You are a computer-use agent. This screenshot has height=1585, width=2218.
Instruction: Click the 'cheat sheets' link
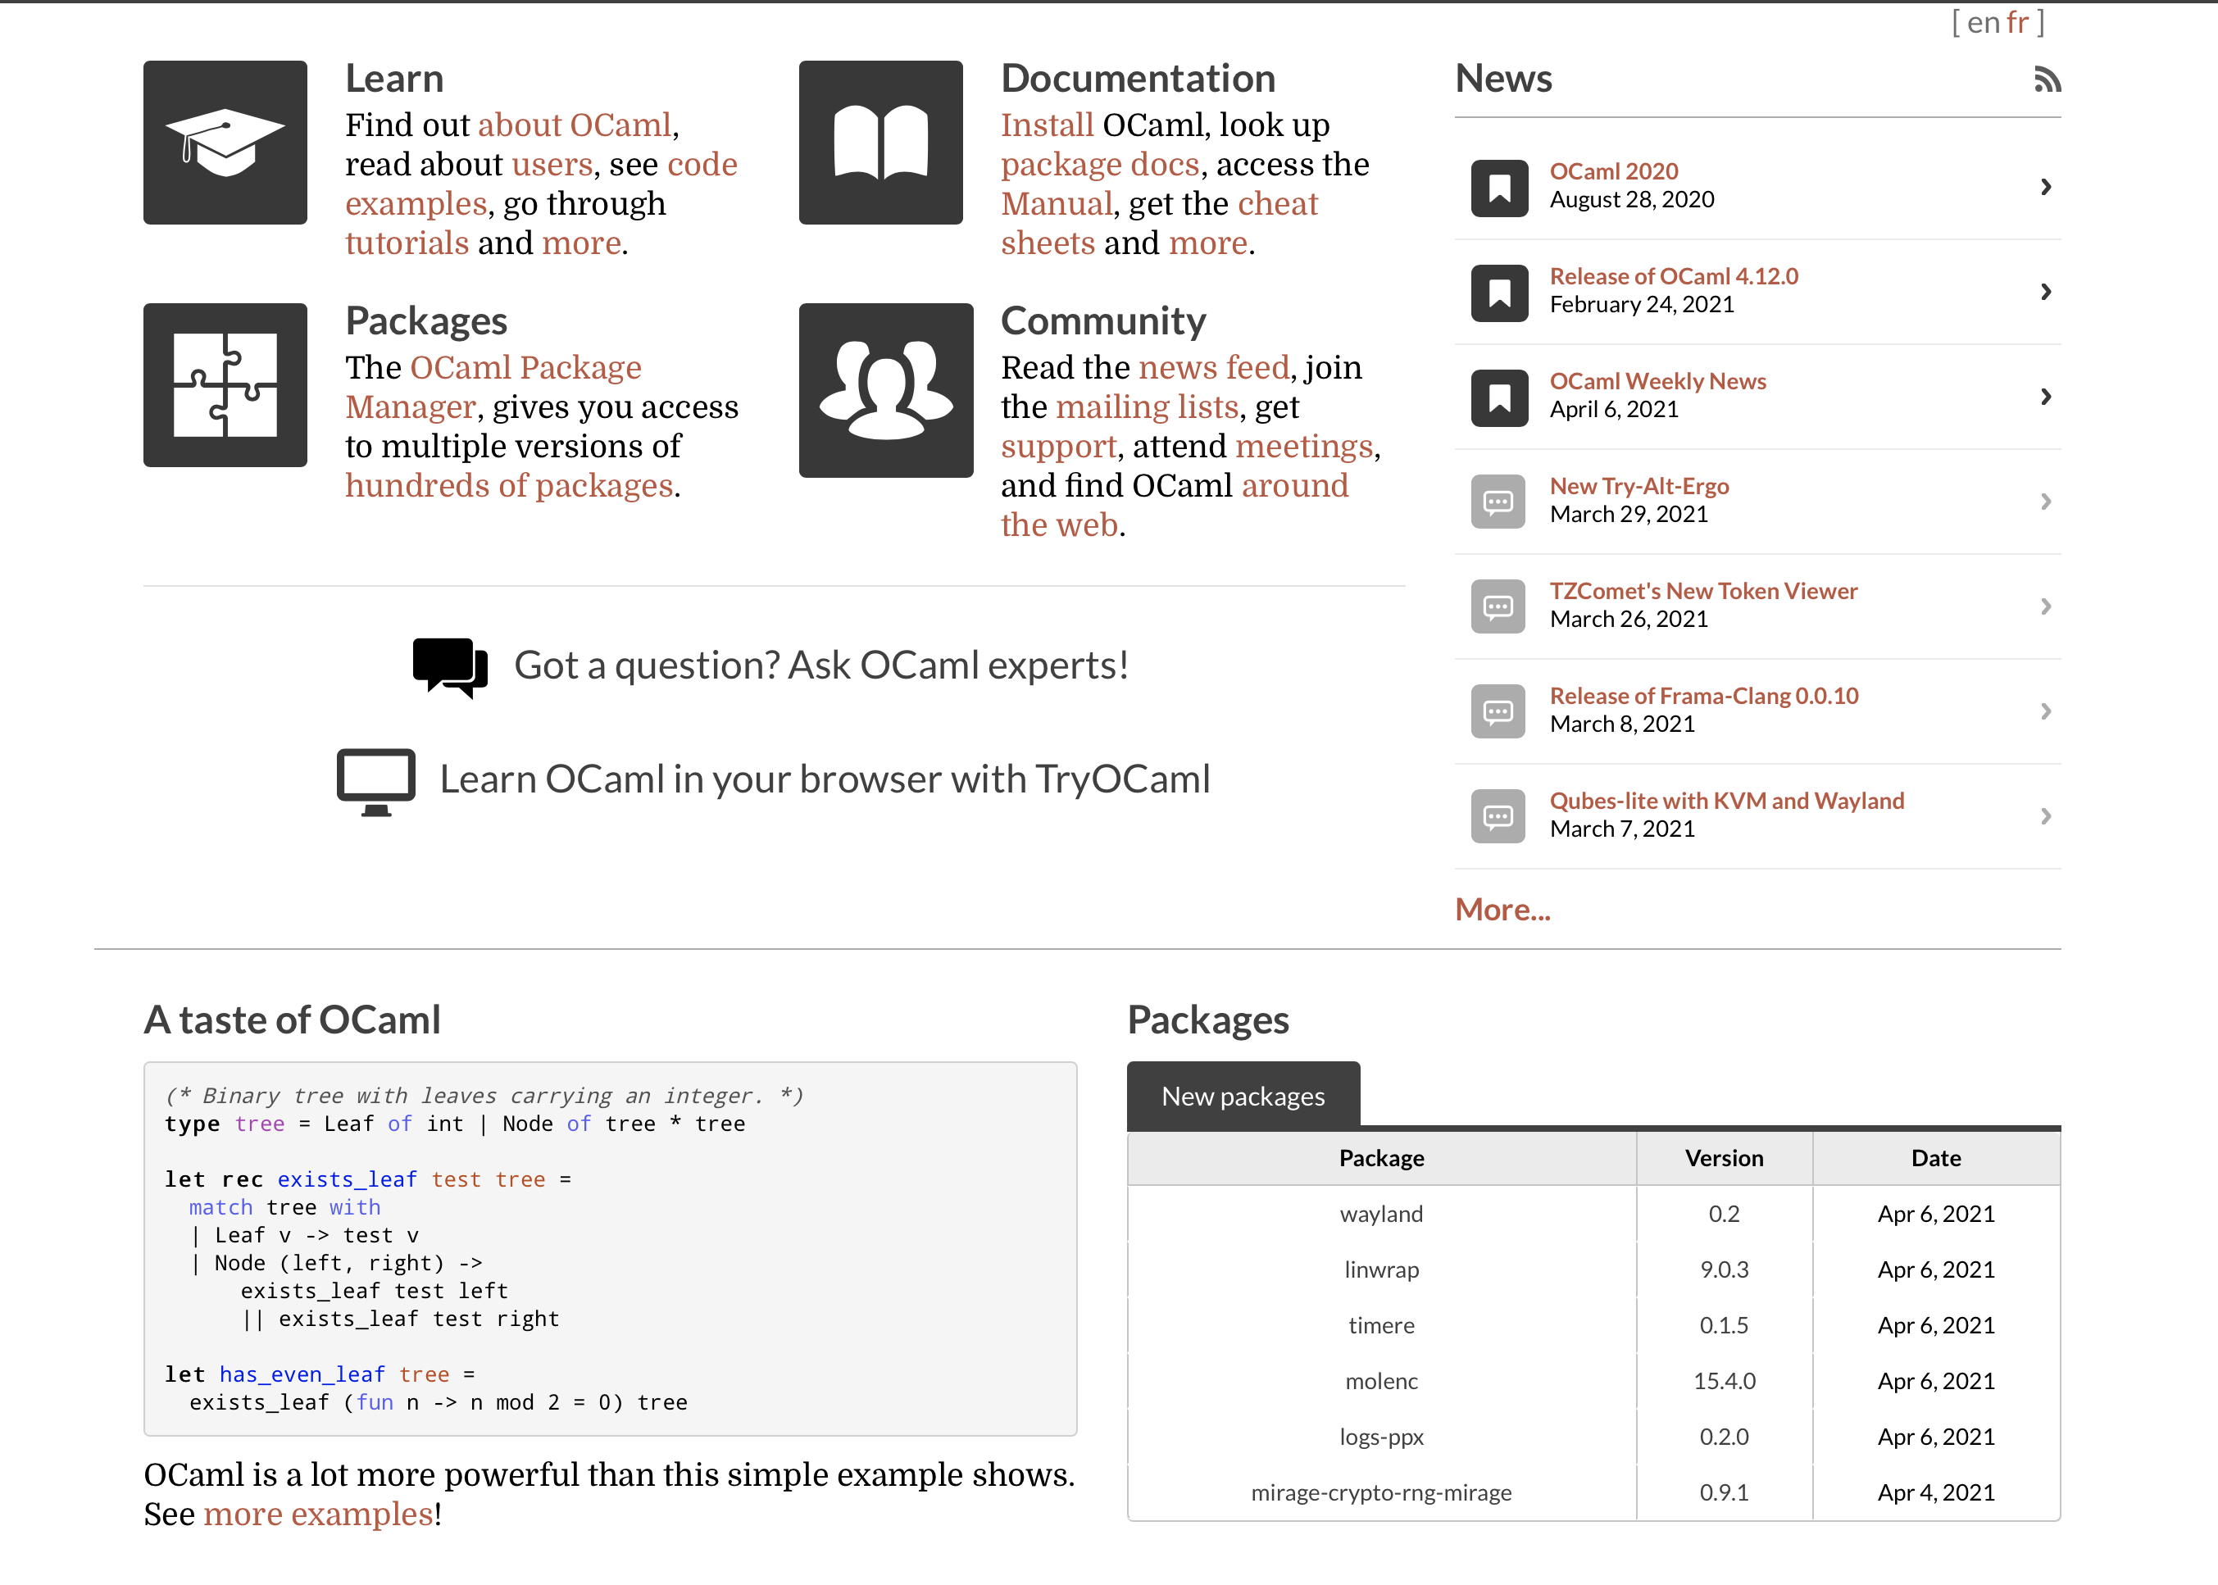pos(1160,224)
